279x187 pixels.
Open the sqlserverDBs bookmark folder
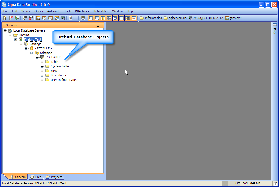click(175, 18)
